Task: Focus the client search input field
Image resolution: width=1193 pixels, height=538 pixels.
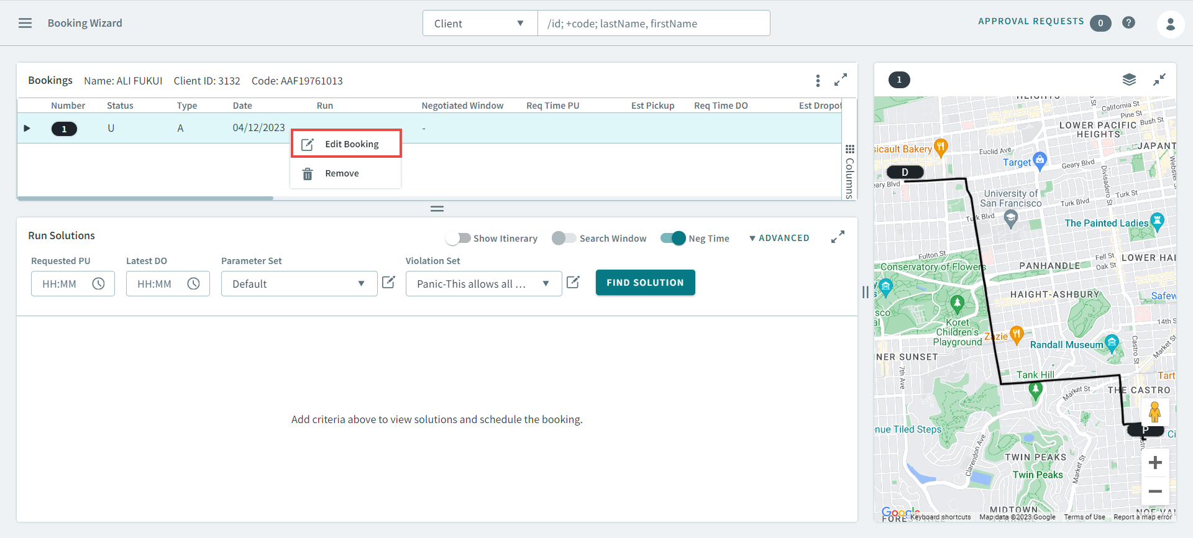Action: [x=654, y=24]
